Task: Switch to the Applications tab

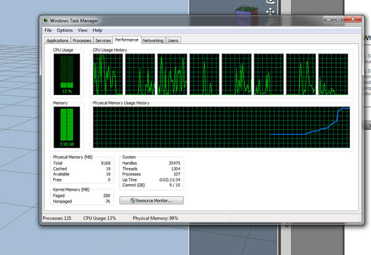Action: point(58,40)
